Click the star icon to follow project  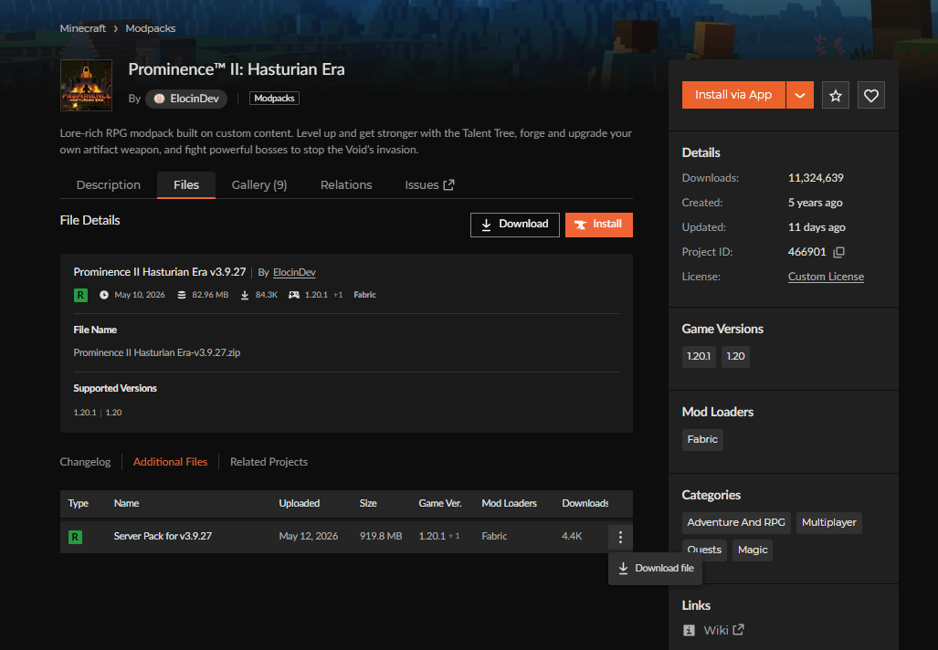(x=835, y=95)
